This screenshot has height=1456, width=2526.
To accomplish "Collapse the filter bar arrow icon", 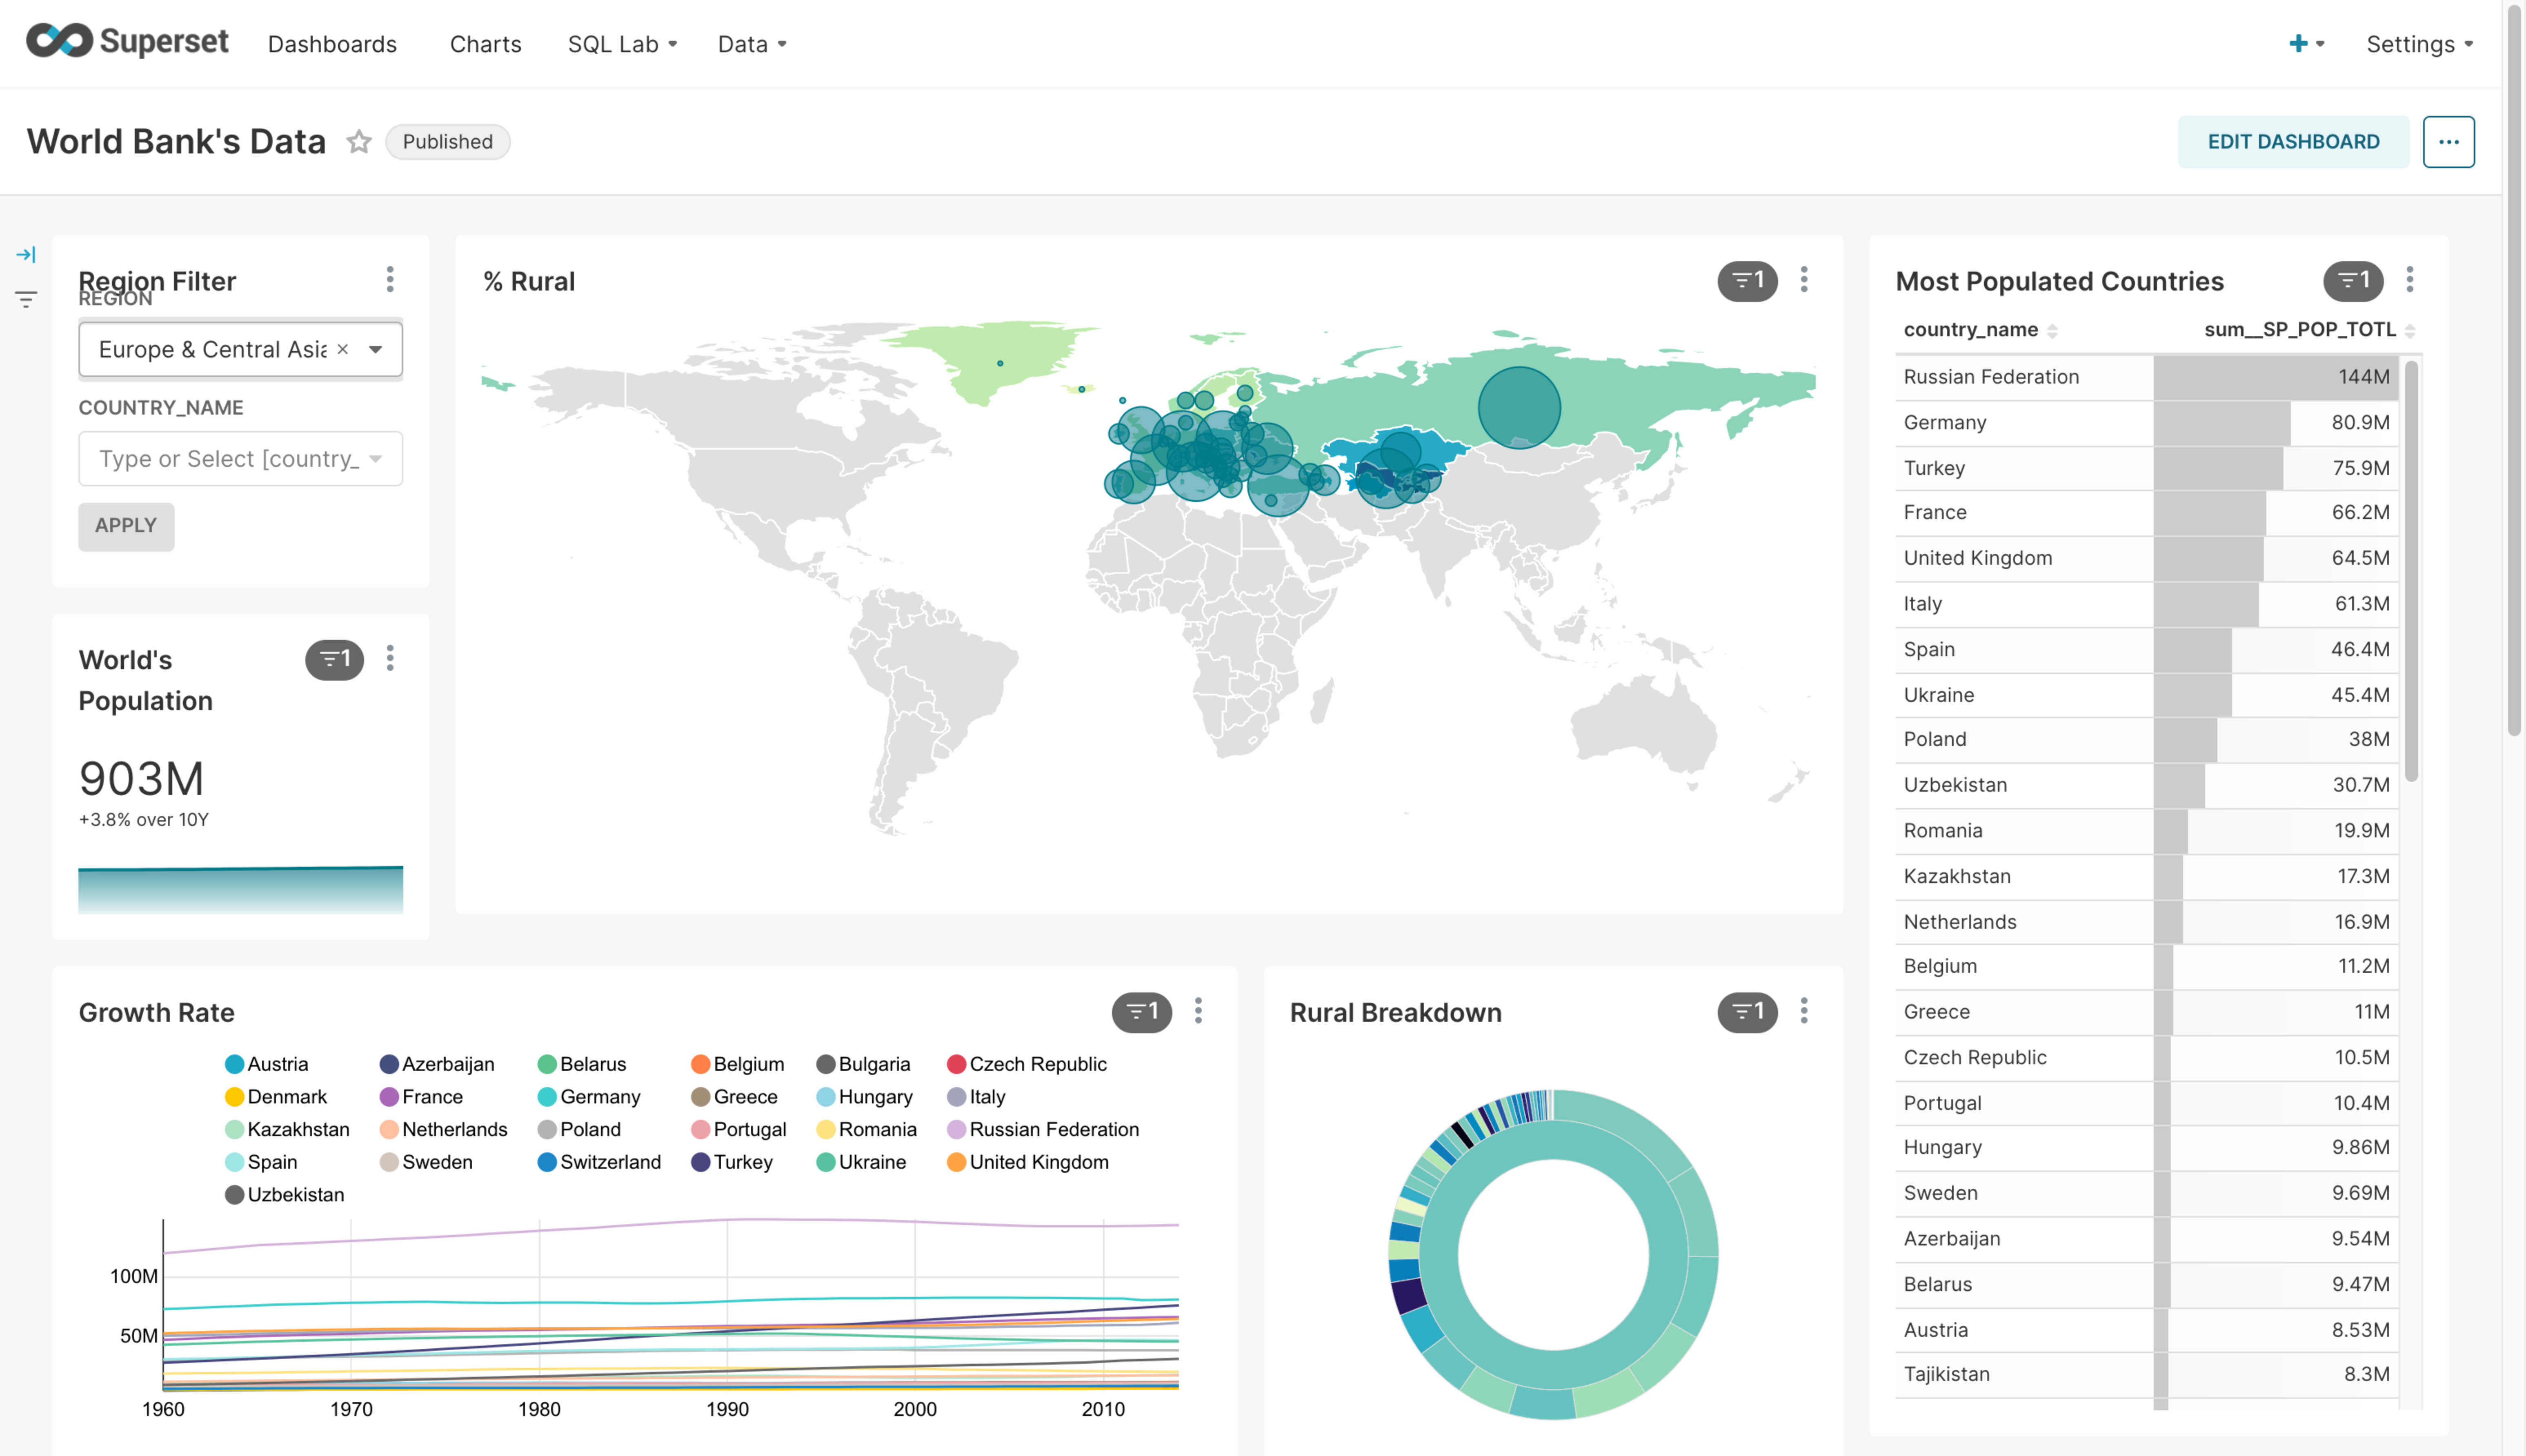I will (26, 255).
